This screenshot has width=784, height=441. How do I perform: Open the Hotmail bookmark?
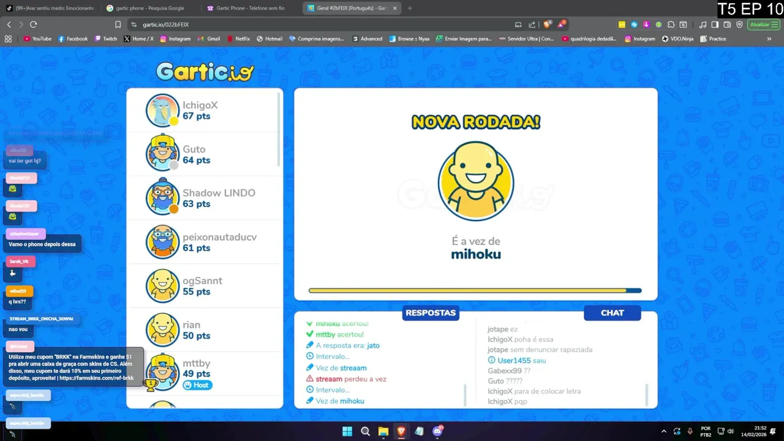[269, 39]
